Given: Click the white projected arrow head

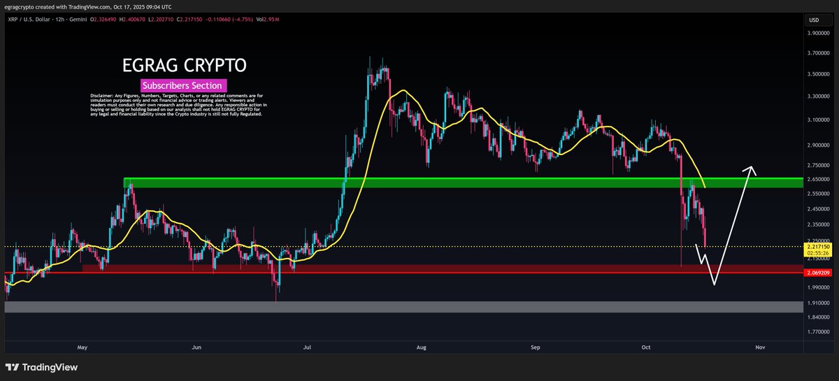Looking at the screenshot, I should [x=751, y=168].
